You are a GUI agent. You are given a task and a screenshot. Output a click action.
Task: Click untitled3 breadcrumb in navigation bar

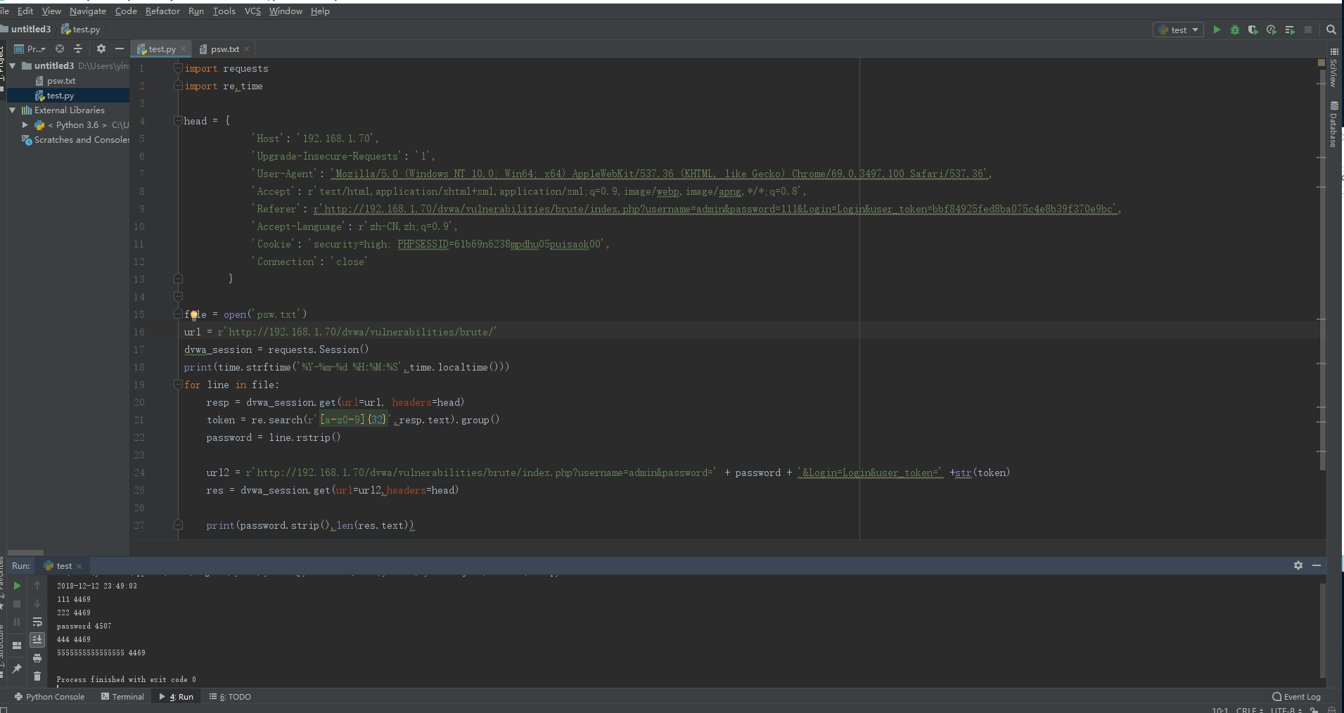point(26,30)
